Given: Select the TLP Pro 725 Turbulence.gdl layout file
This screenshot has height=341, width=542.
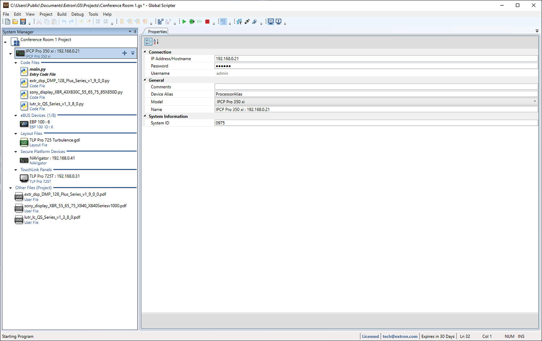Looking at the screenshot, I should click(x=50, y=142).
